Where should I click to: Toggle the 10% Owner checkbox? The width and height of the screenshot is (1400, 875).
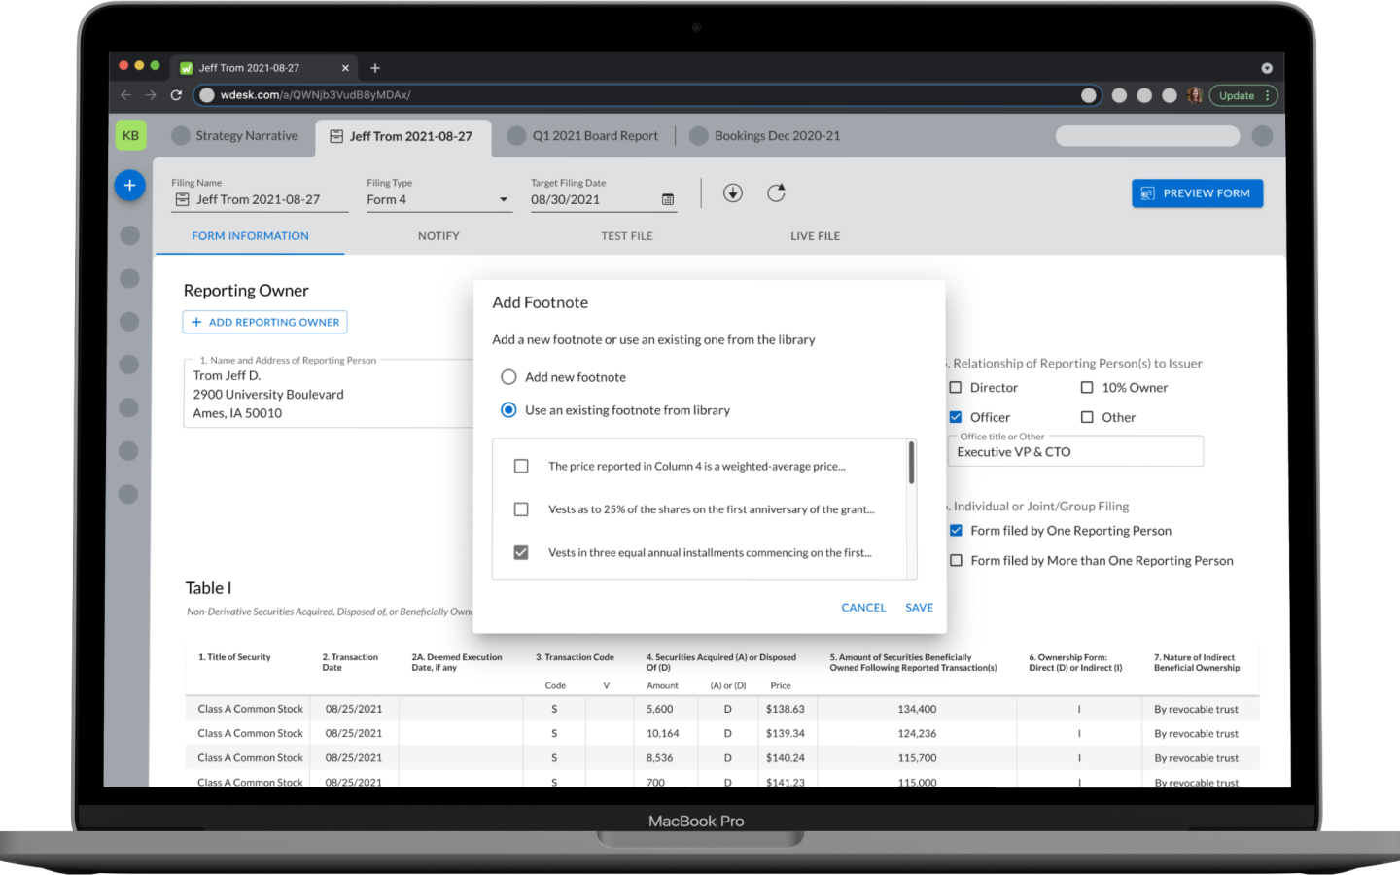click(x=1087, y=387)
